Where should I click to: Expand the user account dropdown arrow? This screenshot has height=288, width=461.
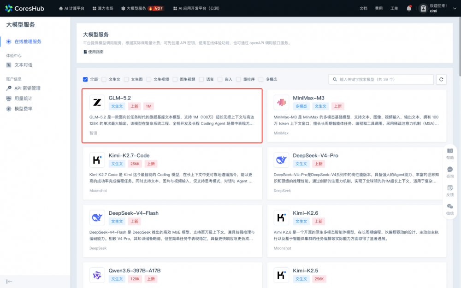click(x=455, y=8)
